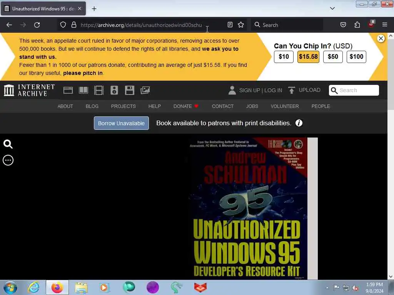
Task: Expand the list all tabs chevron
Action: (332, 8)
